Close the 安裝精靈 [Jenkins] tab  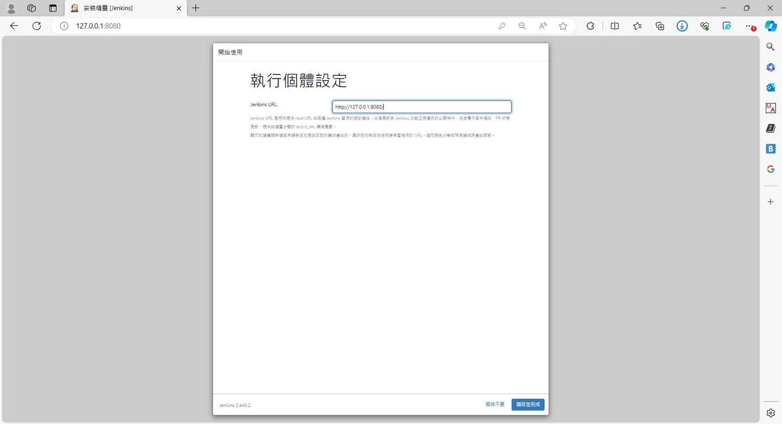(179, 8)
